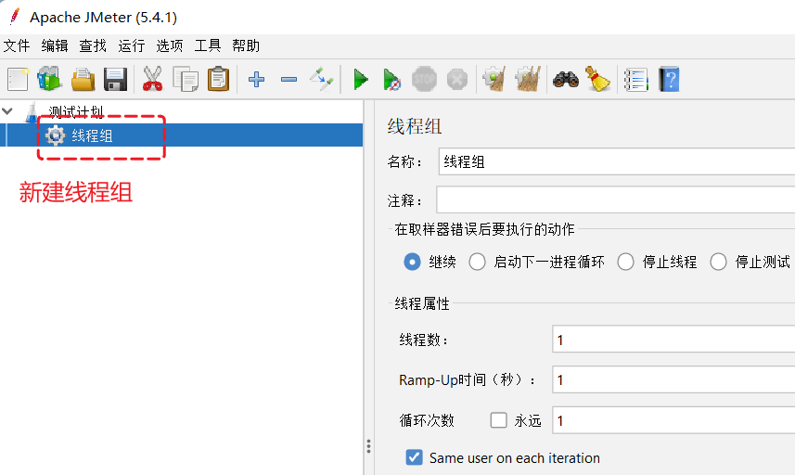Open the 帮助 menu

(246, 45)
